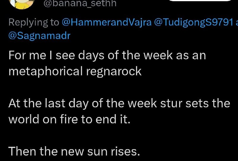Click the line 'At the last day of the week'

(x=83, y=104)
